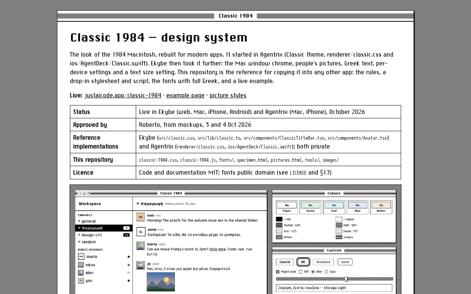Open the # general channel

click(104, 221)
